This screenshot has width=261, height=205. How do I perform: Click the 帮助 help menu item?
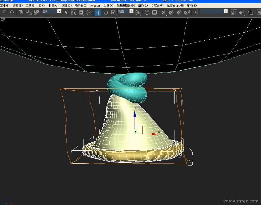192,5
